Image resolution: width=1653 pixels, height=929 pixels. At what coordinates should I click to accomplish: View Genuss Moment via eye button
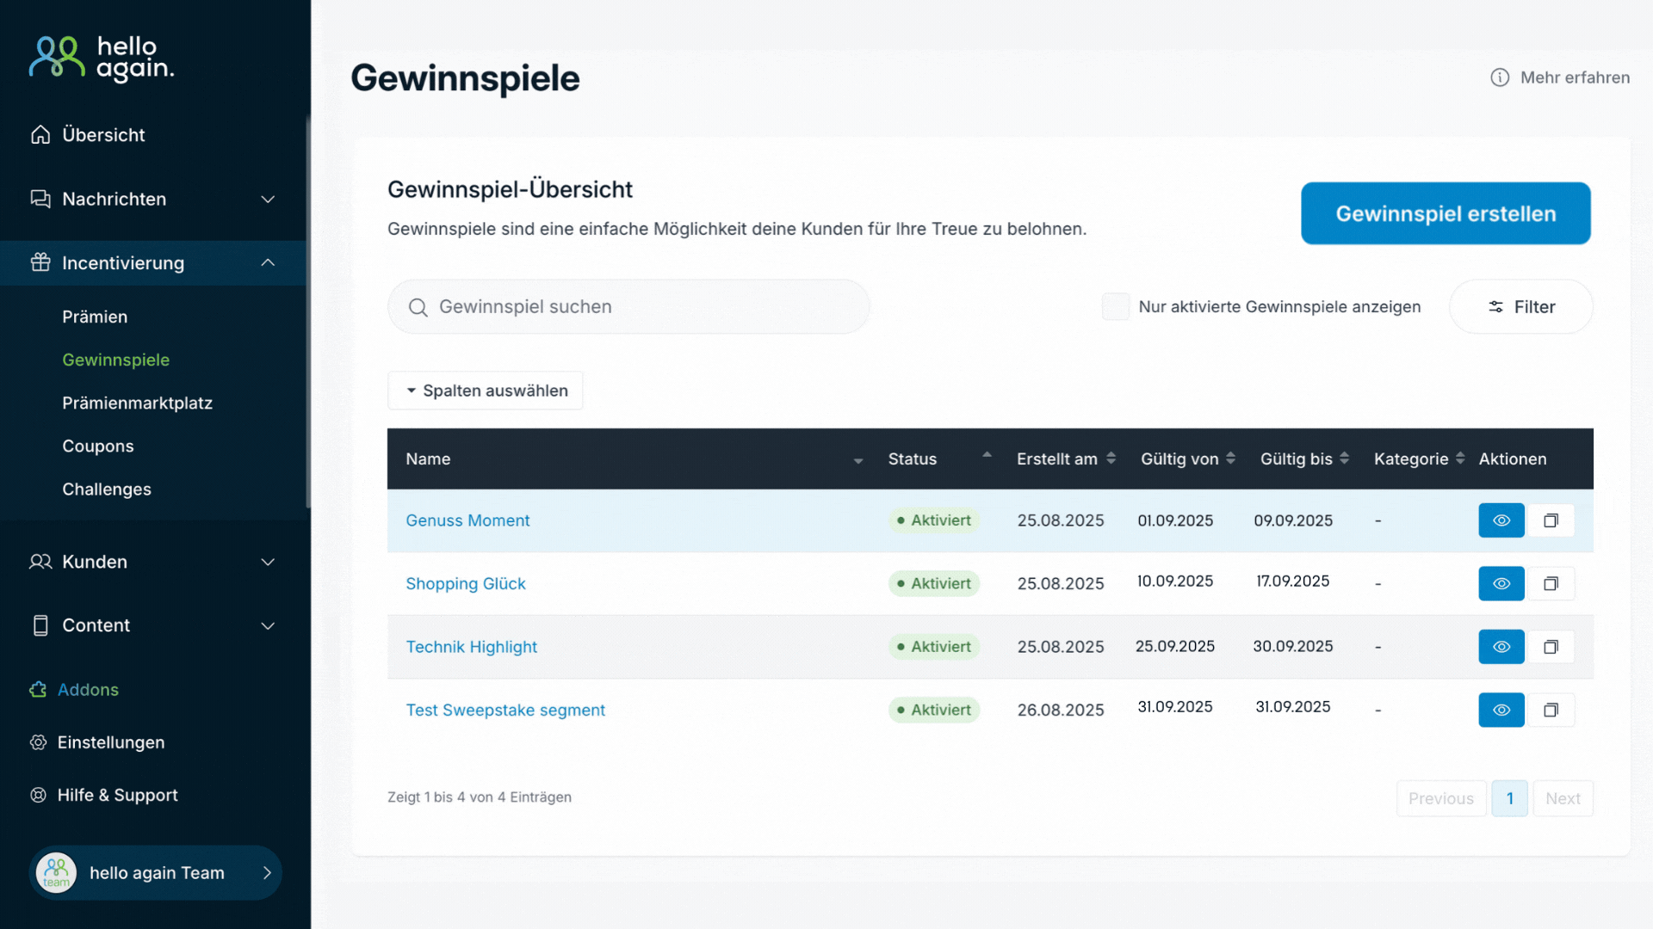tap(1501, 520)
